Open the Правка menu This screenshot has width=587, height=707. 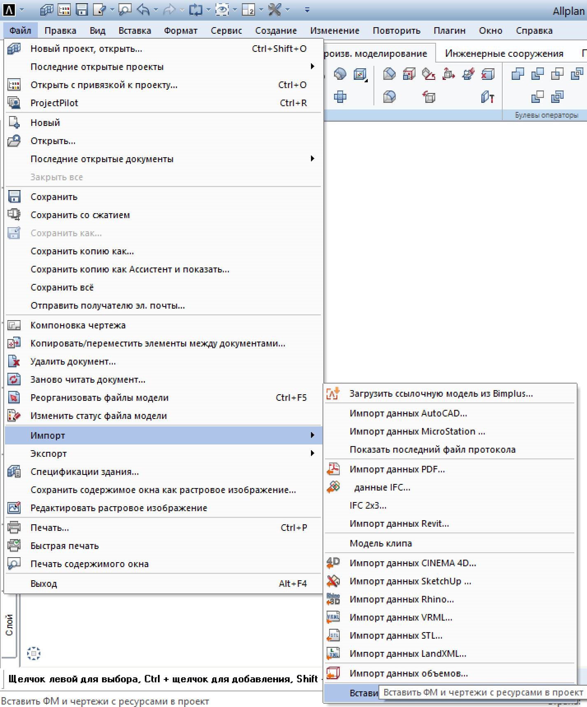pyautogui.click(x=60, y=30)
